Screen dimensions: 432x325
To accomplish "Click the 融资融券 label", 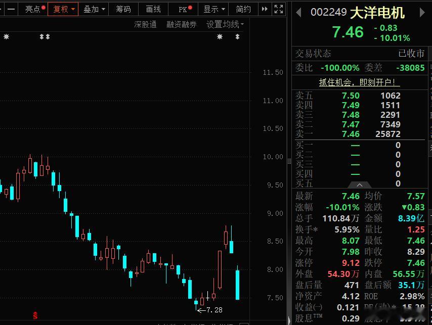I will point(181,24).
